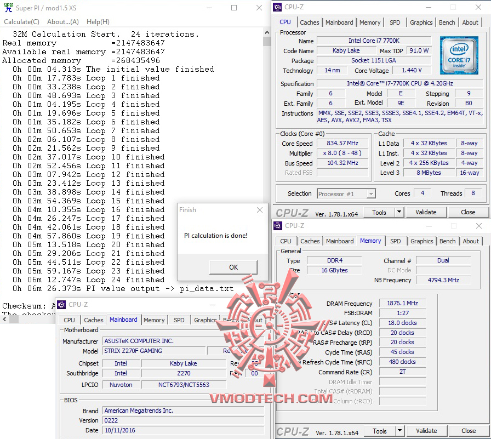Viewport: 491px width, 439px height.
Task: Click NB Frequency value 4794.3 MHz
Action: (443, 280)
